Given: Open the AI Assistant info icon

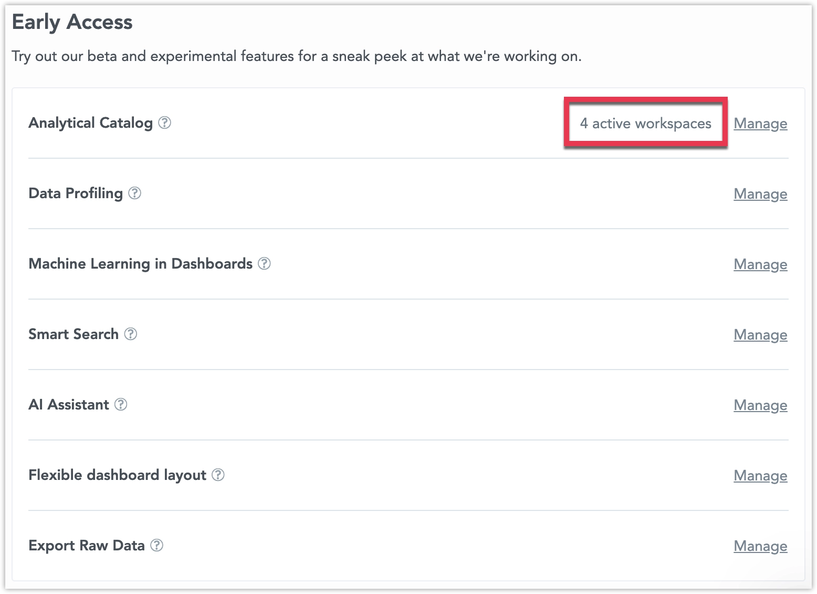Looking at the screenshot, I should pos(121,405).
